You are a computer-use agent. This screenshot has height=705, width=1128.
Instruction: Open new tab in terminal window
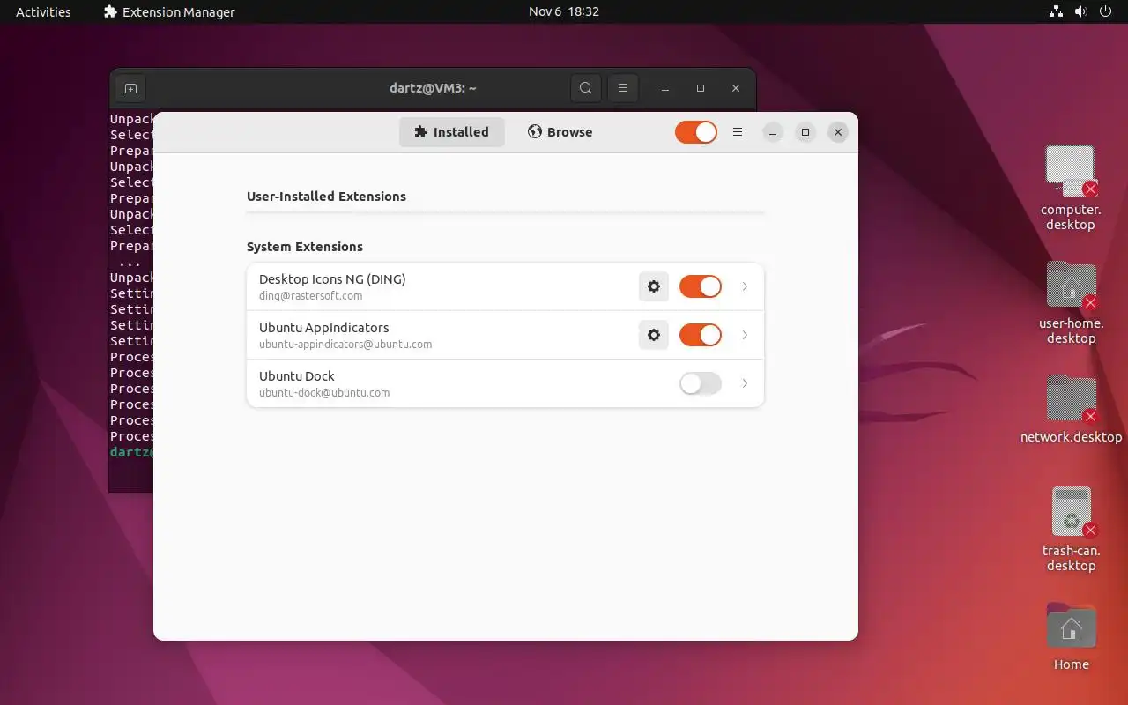tap(130, 88)
